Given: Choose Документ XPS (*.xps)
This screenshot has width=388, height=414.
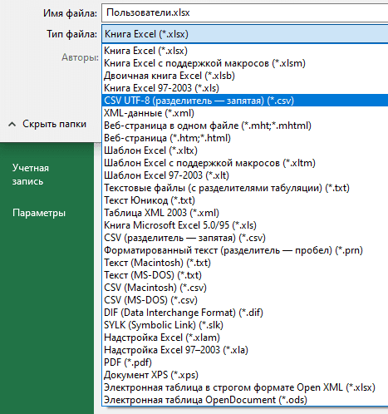Looking at the screenshot, I should pyautogui.click(x=245, y=375).
